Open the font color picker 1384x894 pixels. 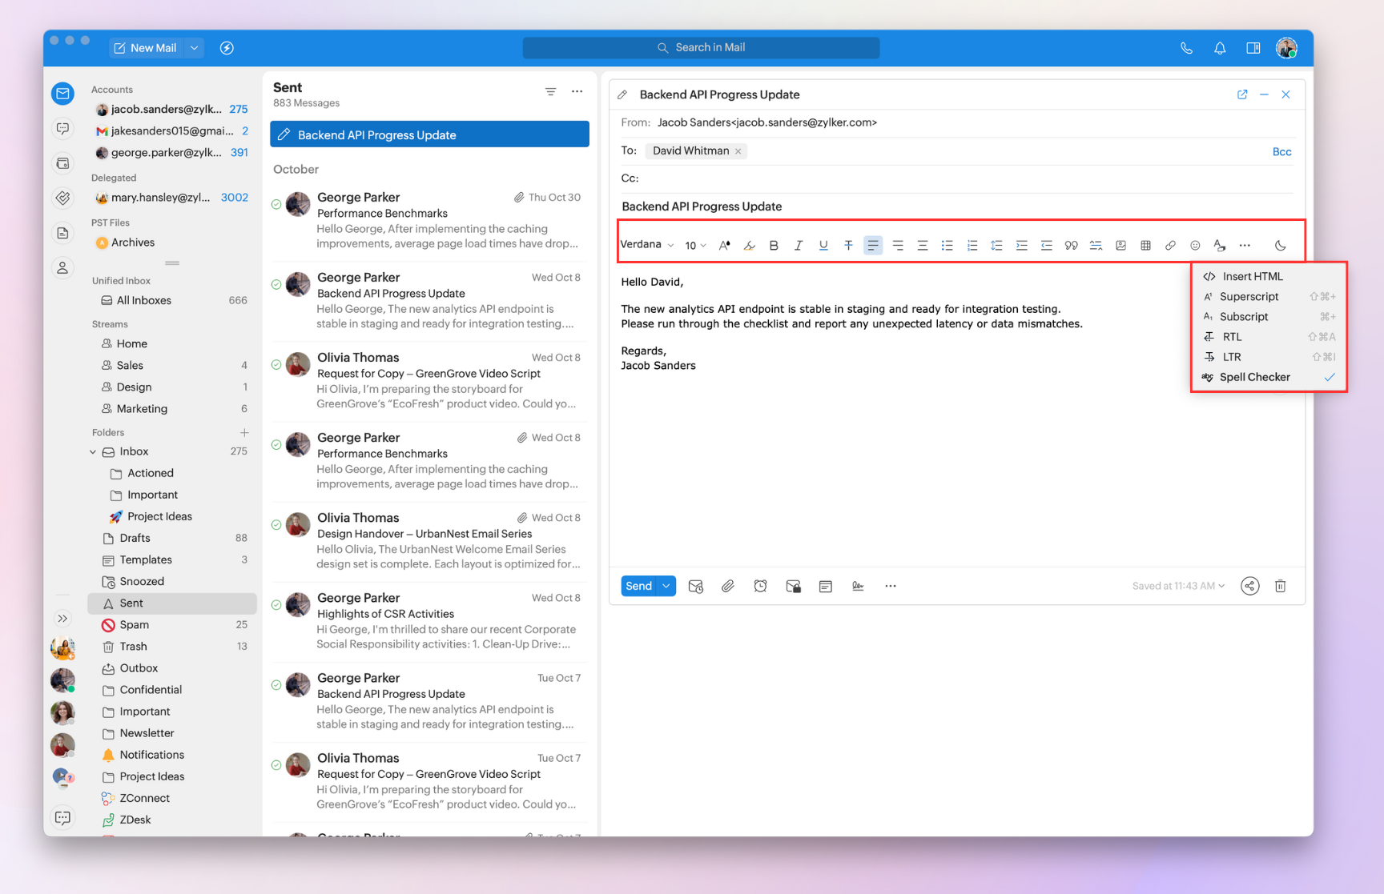pos(725,246)
